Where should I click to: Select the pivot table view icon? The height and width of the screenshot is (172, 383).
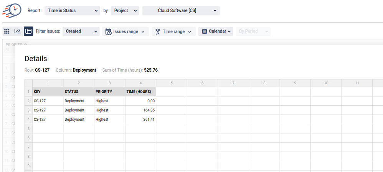pyautogui.click(x=28, y=31)
